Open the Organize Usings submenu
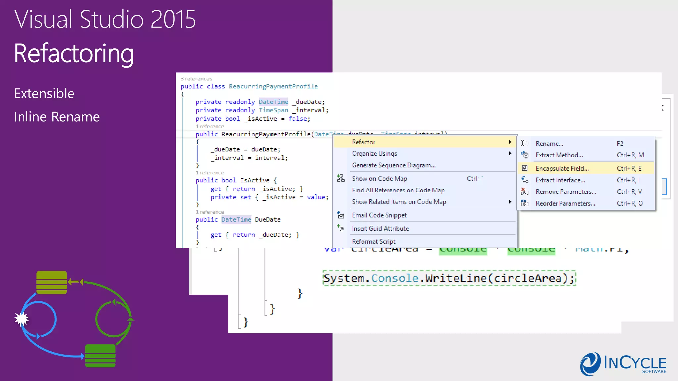678x381 pixels. click(424, 153)
